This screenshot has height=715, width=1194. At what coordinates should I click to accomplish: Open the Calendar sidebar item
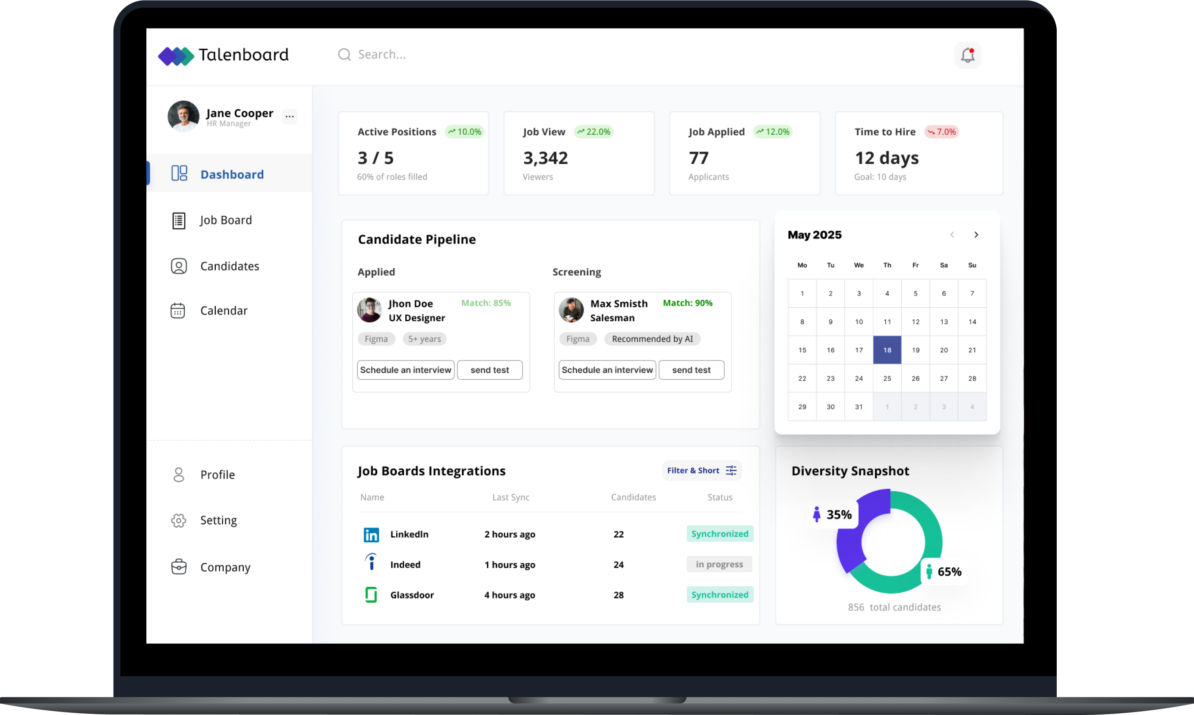(224, 311)
